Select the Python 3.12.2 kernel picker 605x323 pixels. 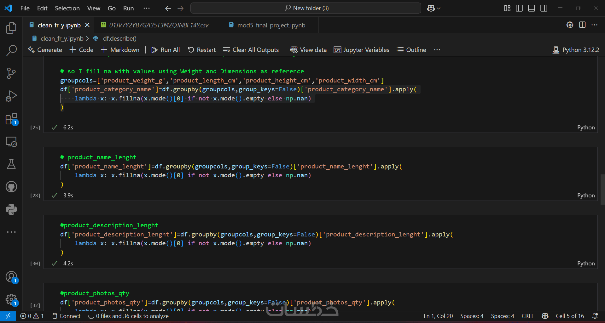click(576, 50)
